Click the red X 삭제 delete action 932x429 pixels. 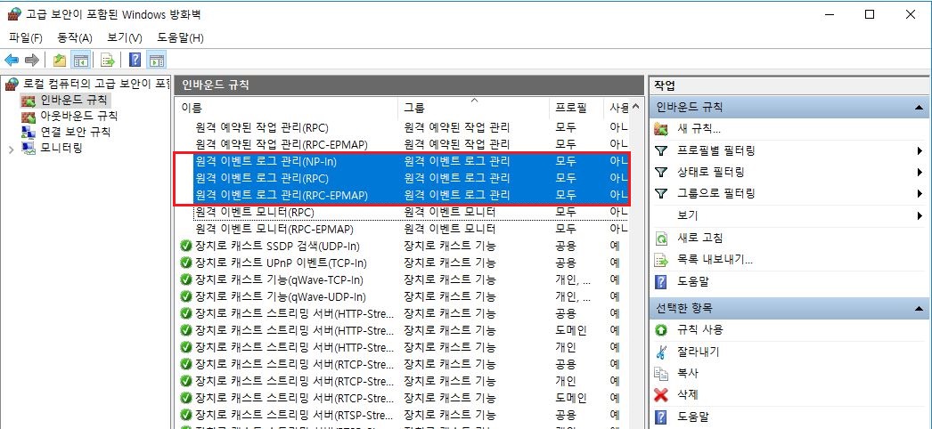661,394
